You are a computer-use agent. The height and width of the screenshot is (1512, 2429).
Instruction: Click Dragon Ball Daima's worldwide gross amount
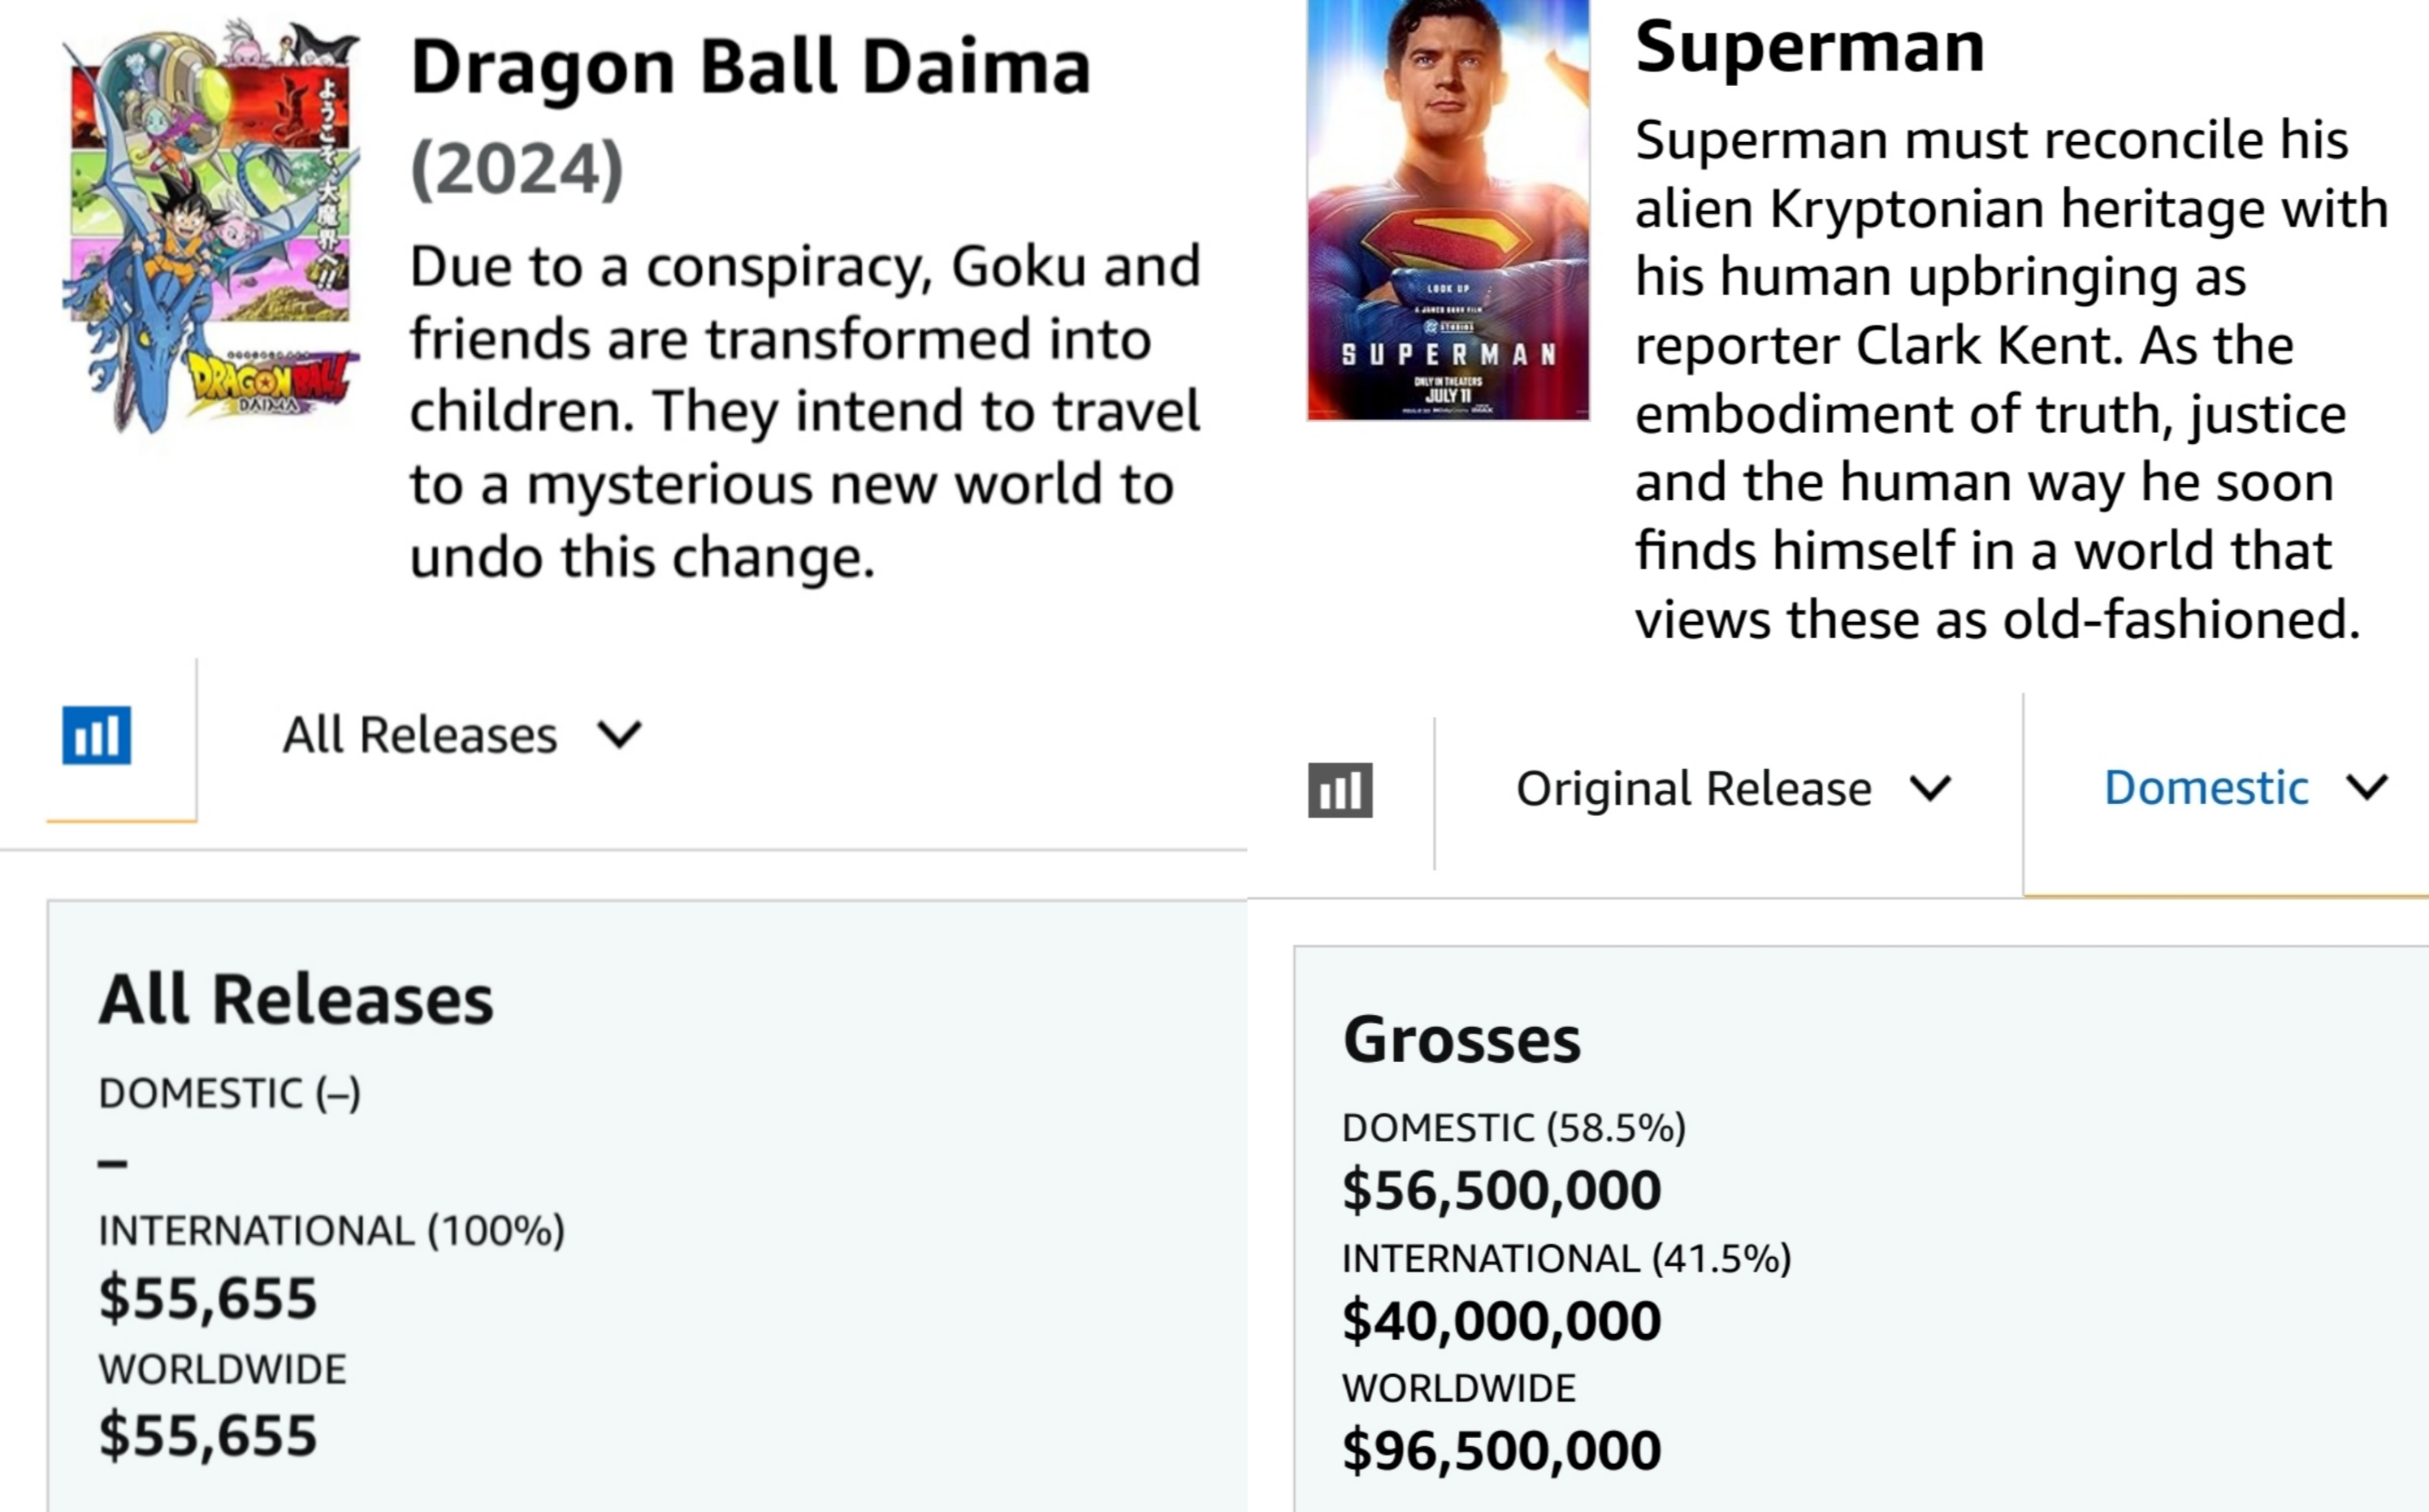(207, 1435)
